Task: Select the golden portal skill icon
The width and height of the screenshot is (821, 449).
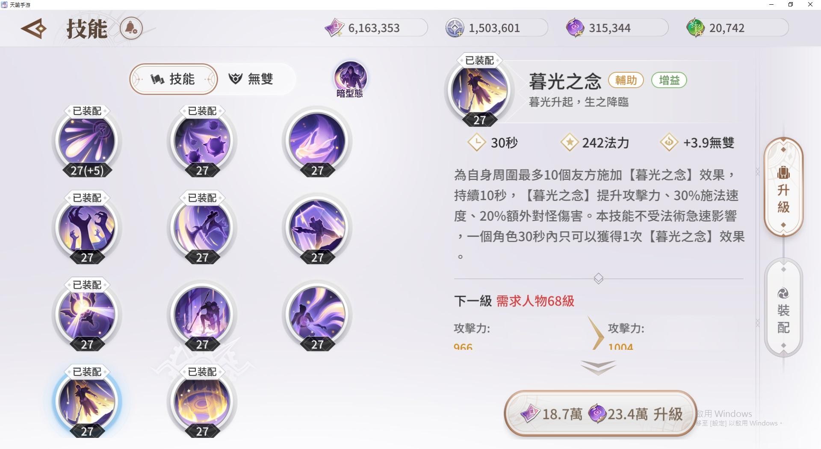Action: pyautogui.click(x=202, y=402)
